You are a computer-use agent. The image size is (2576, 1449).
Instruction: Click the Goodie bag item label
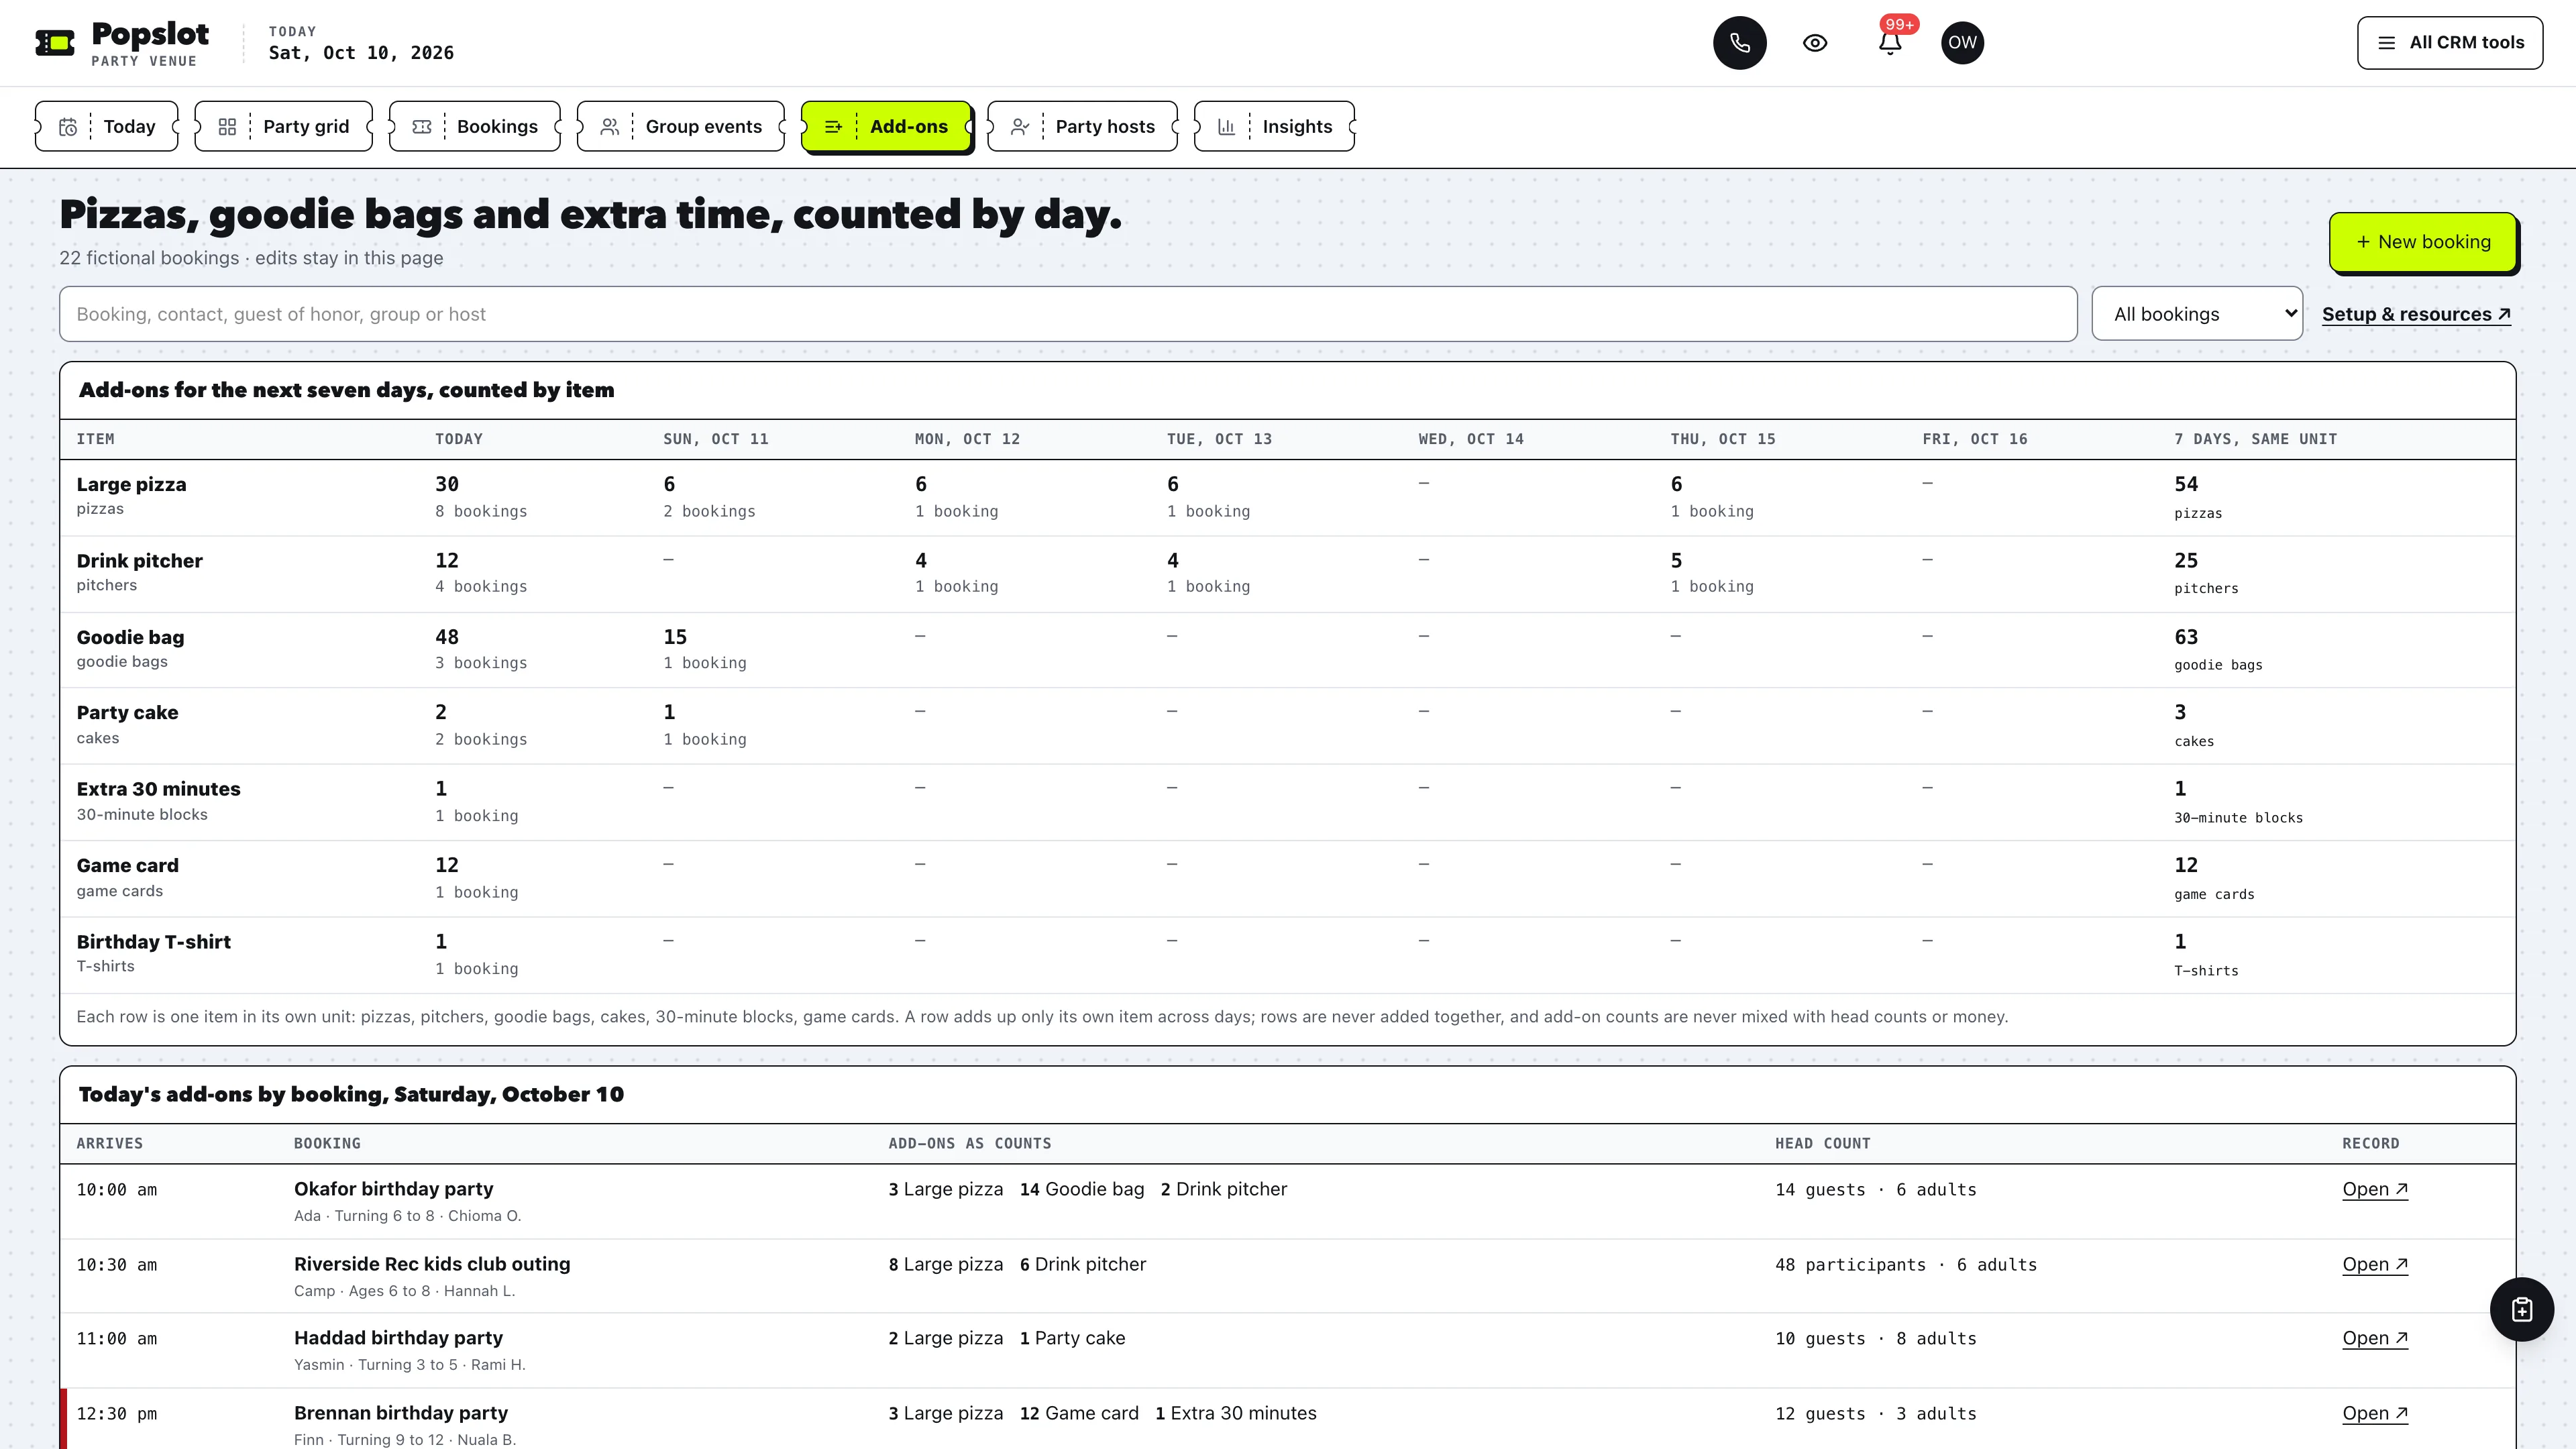click(130, 637)
